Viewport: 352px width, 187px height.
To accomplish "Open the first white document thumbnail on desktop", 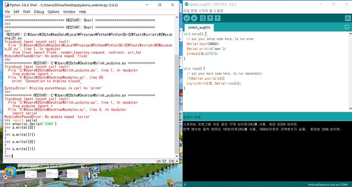I will tap(31, 174).
